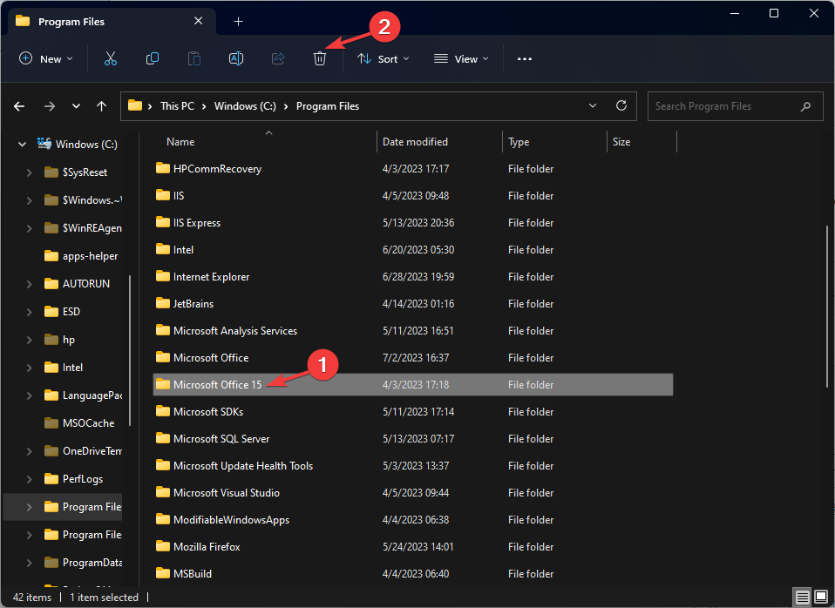Screen dimensions: 835x608
Task: Copy the selected folder using toolbar icon
Action: click(153, 58)
